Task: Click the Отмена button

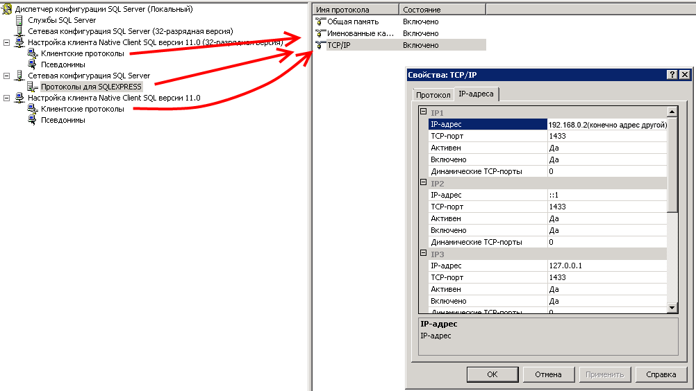Action: (x=548, y=374)
